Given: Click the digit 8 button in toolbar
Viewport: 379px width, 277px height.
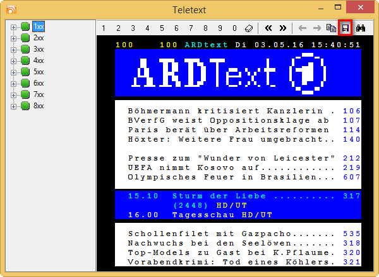Looking at the screenshot, I should (205, 28).
